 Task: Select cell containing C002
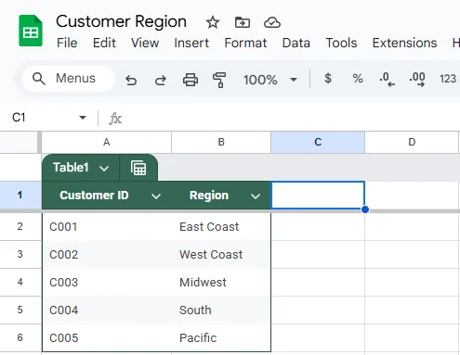coord(107,255)
